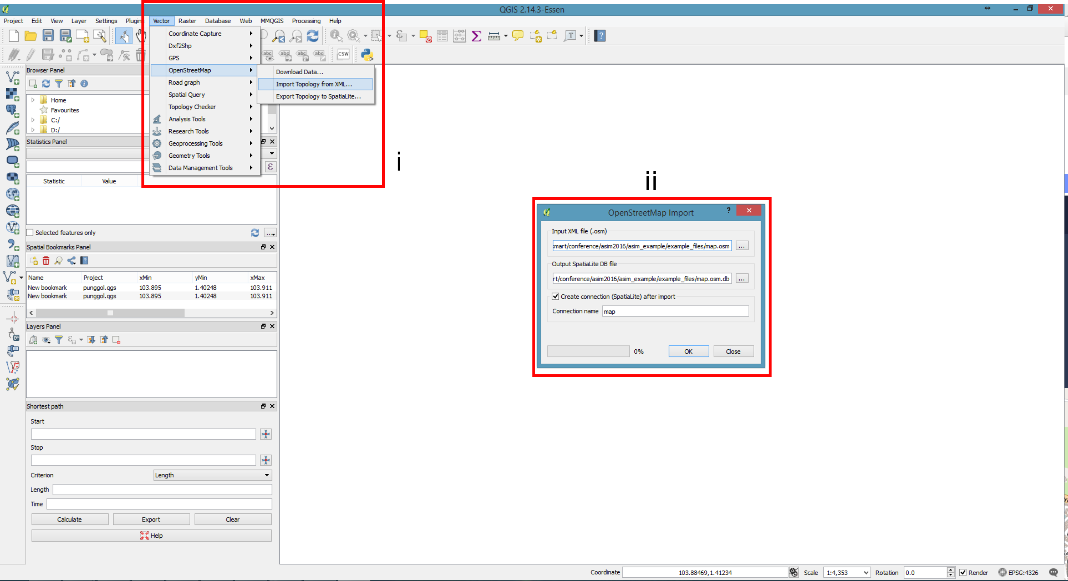
Task: Expand the C:/ drive node
Action: 33,120
